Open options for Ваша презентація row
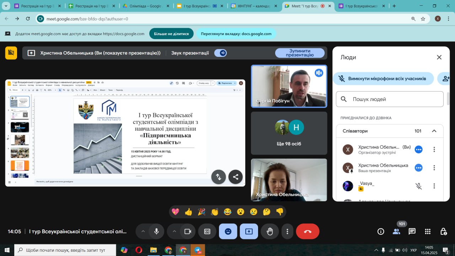The height and width of the screenshot is (256, 455). pos(434,167)
